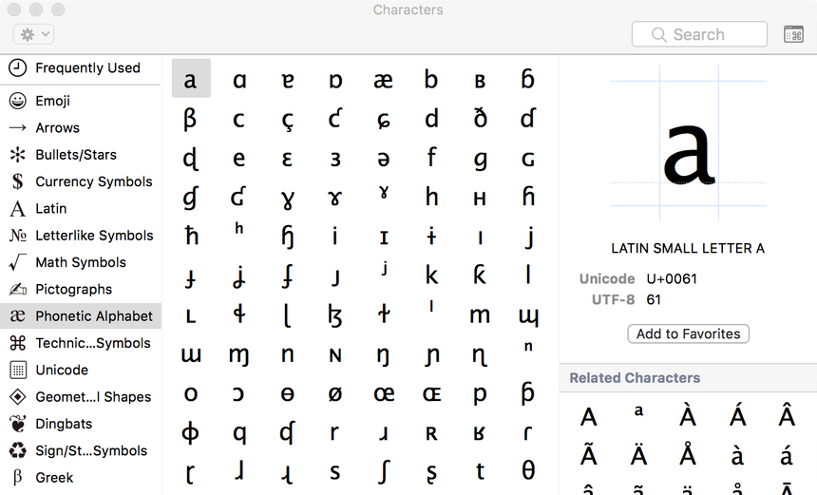Screen dimensions: 817x495
Task: Choose the theta θ character in grid
Action: [x=528, y=470]
